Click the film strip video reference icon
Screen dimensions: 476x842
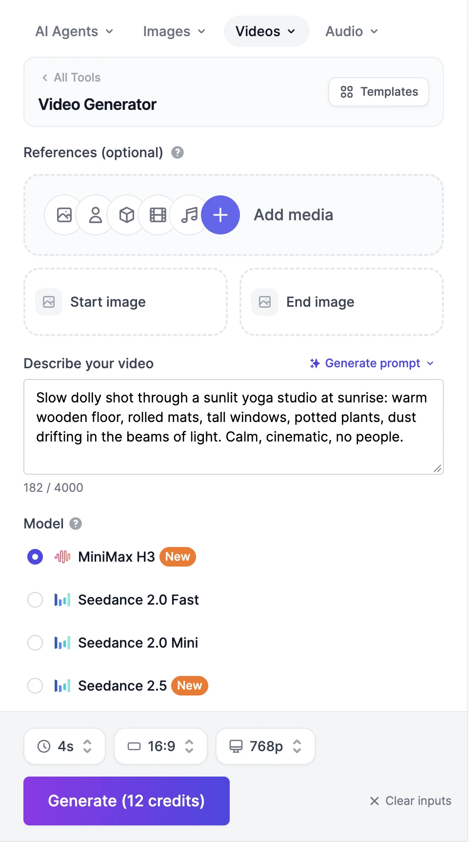point(158,215)
